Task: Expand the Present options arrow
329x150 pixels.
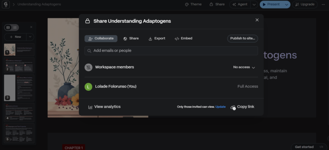Action: 286,4
